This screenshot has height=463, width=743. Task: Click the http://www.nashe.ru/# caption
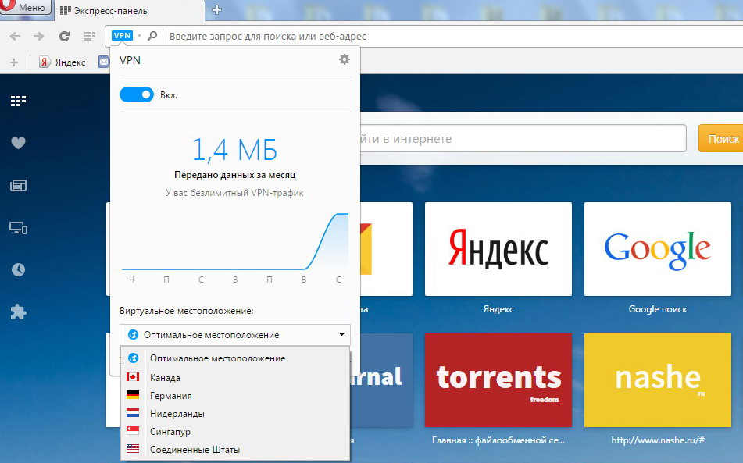(658, 440)
